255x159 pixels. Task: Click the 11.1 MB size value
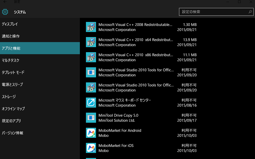click(x=190, y=55)
